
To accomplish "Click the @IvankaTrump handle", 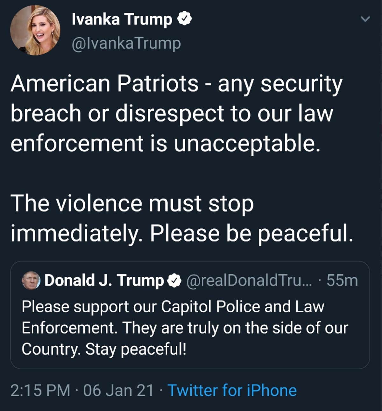I will coord(126,43).
